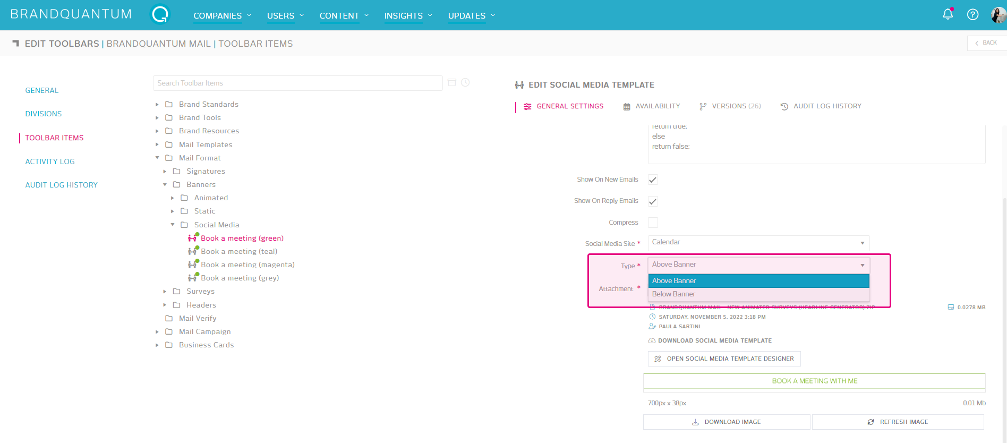The image size is (1007, 443).
Task: Collapse the Social Media folder
Action: coord(173,225)
